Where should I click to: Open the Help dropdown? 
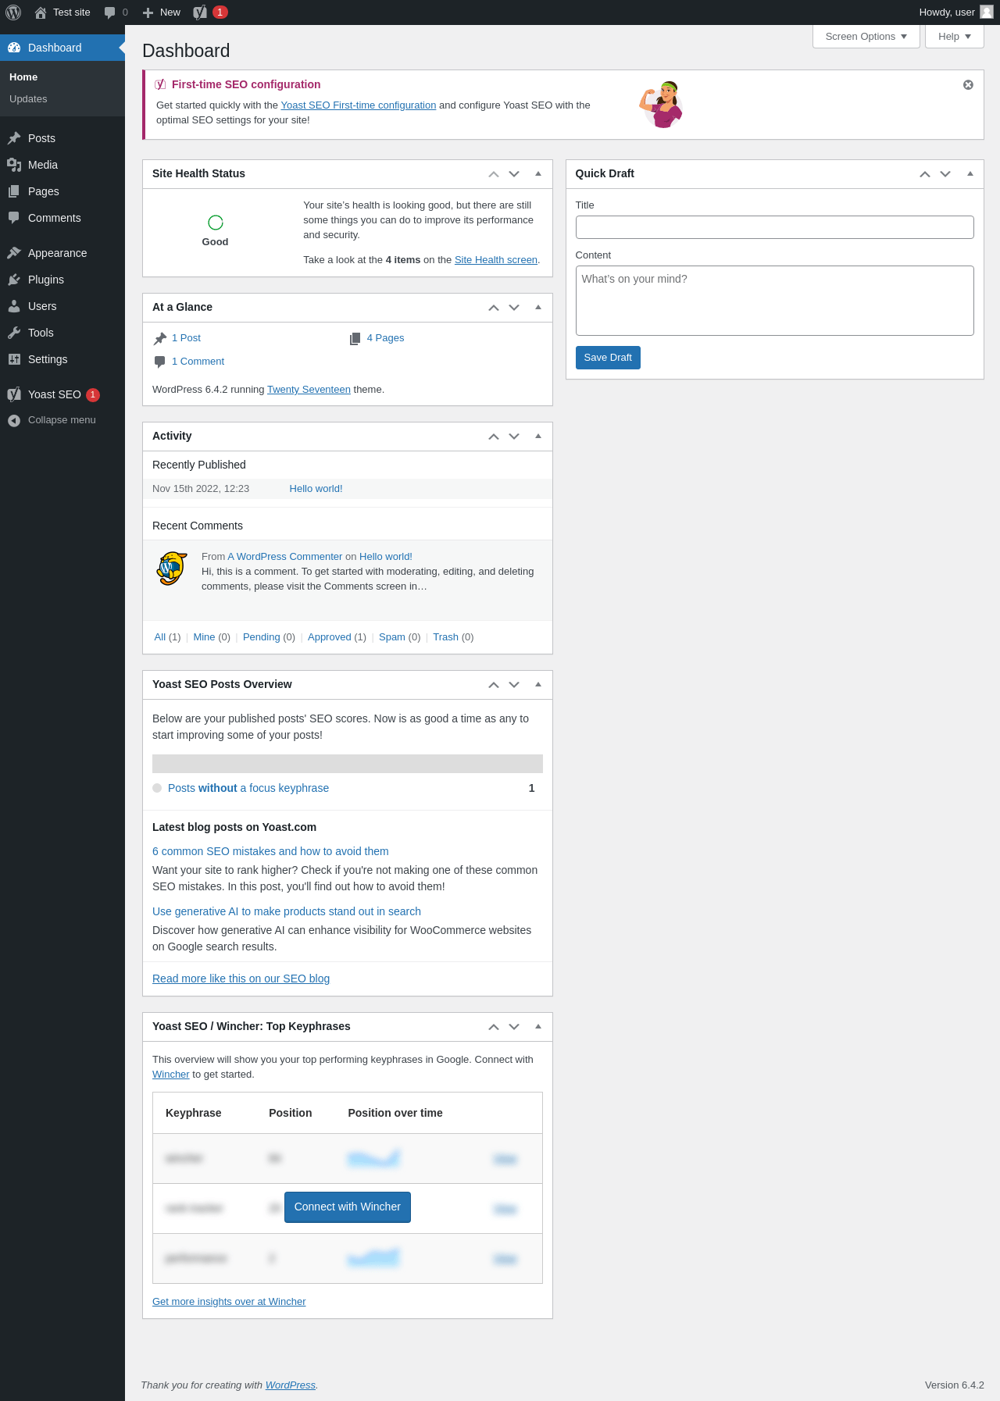955,37
